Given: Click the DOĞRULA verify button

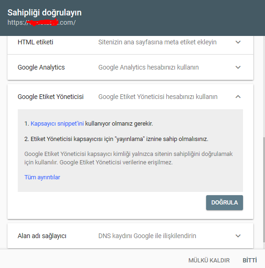Looking at the screenshot, I should click(224, 203).
